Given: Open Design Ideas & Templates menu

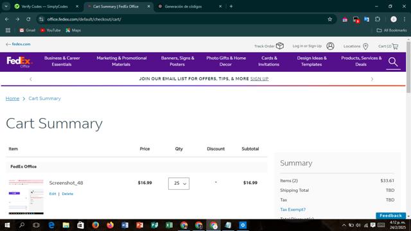Looking at the screenshot, I should coord(311,62).
